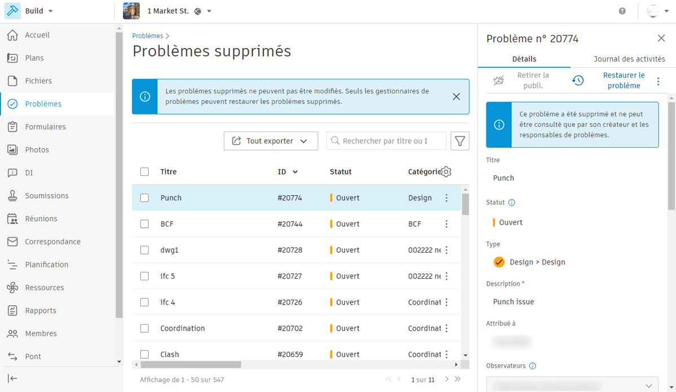Open the Photos section in the sidebar
The width and height of the screenshot is (676, 392).
[x=37, y=150]
